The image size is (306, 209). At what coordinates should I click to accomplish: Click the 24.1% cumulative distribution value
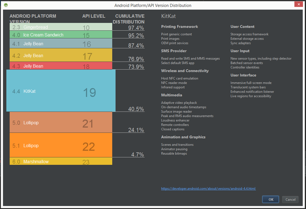pos(136,130)
